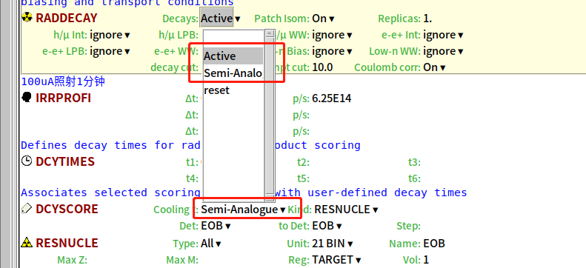The image size is (586, 268).
Task: Click the DCYSCORE pencil icon
Action: tap(27, 209)
